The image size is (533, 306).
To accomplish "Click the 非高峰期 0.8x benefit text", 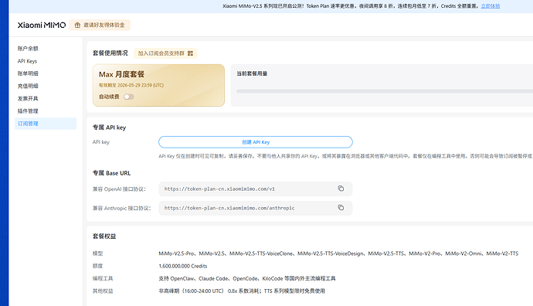I will coord(242,291).
